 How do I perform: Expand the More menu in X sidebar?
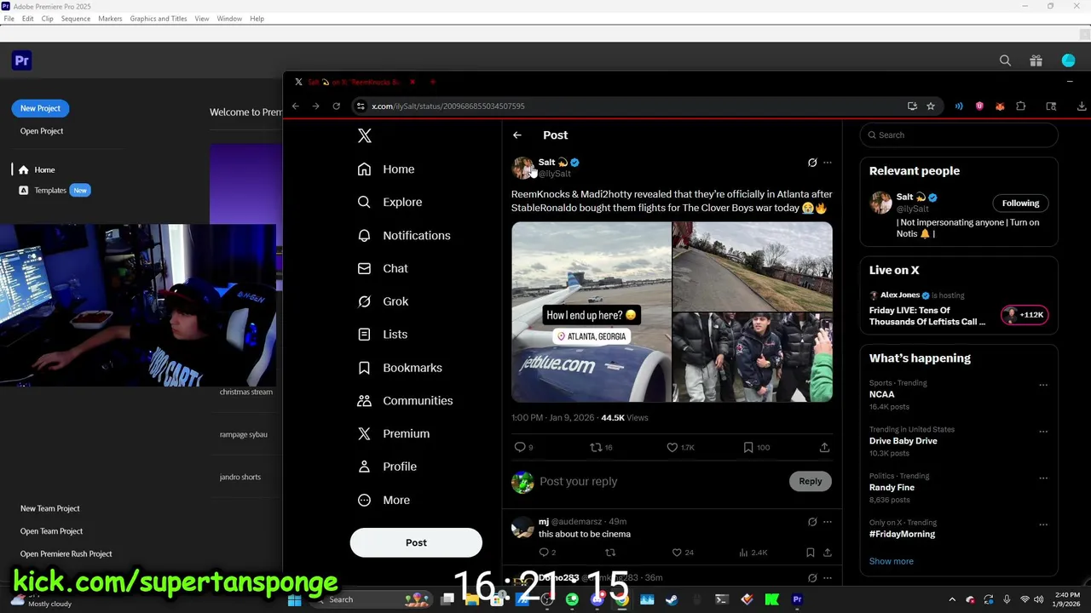coord(384,501)
